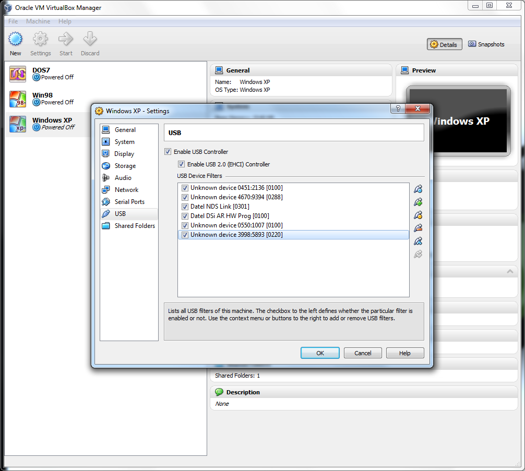
Task: Select 'Unknown device 0550:1007 [0100]' row
Action: coord(293,225)
